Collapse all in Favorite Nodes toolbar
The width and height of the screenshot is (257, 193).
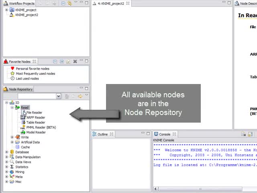click(55, 62)
